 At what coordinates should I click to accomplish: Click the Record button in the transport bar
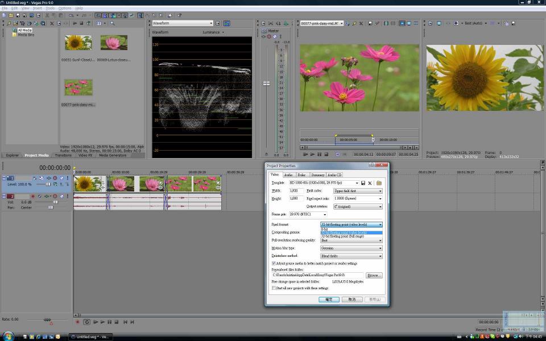[78, 322]
